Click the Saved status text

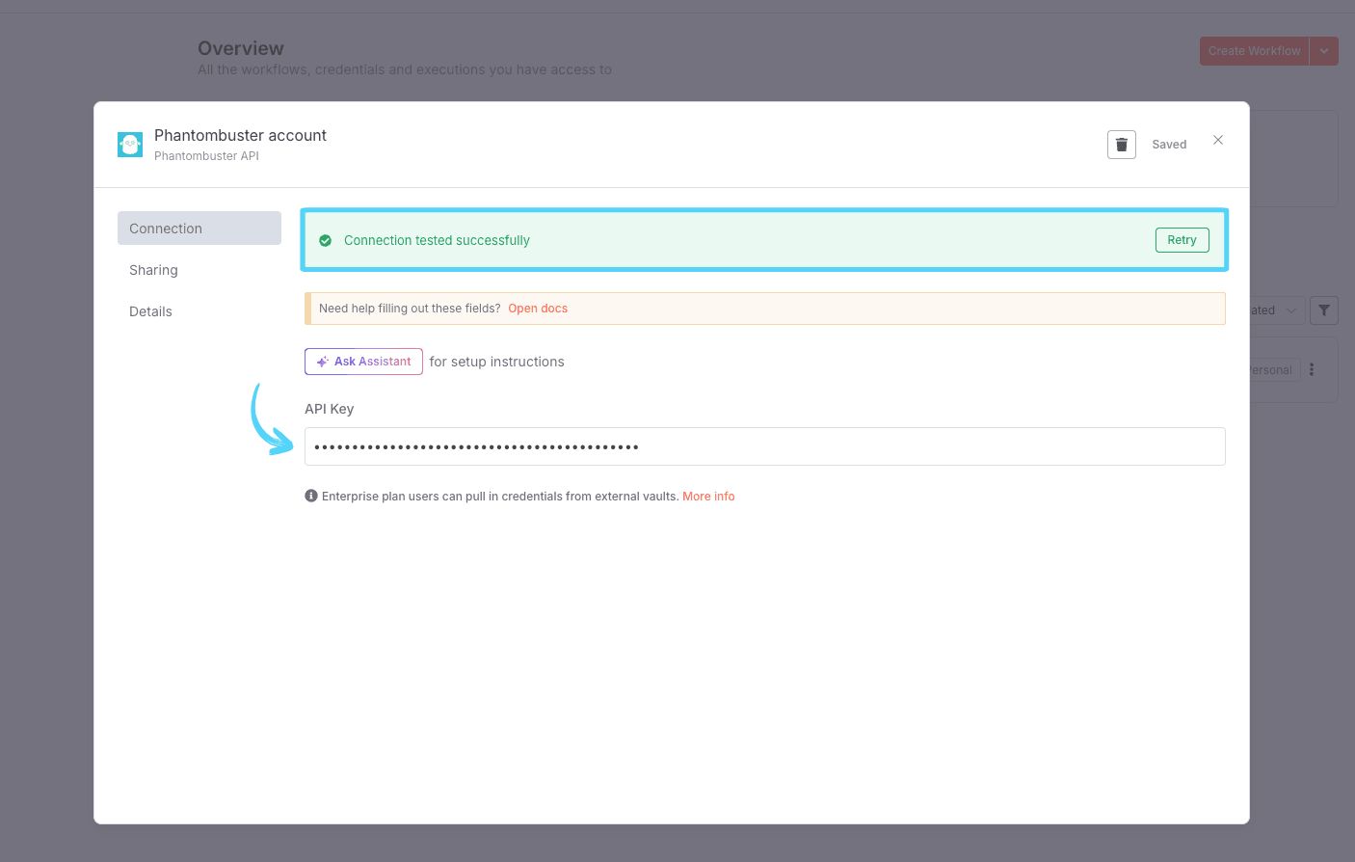1169,145
